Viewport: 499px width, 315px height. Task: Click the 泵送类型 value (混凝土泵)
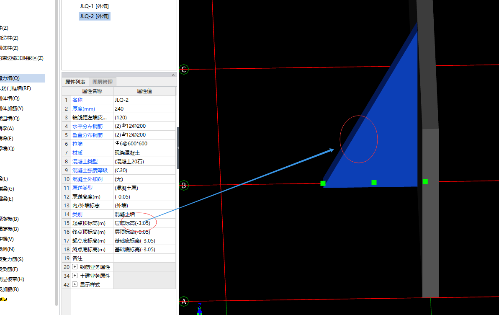144,188
